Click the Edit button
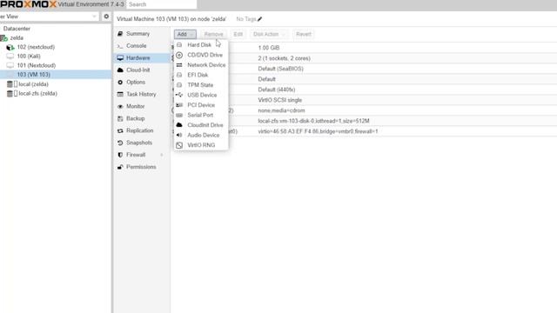Viewport: 557px width, 313px height. click(x=238, y=34)
